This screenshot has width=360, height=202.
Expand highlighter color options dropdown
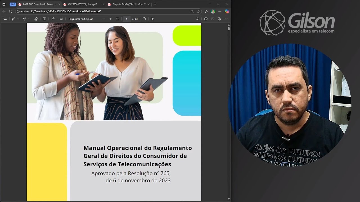coord(18,19)
